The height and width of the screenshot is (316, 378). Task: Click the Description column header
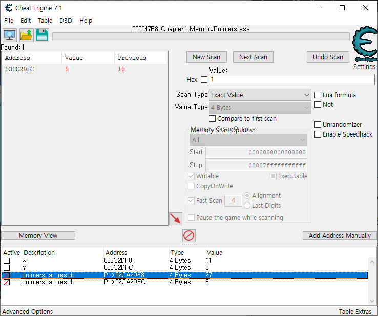coord(62,252)
